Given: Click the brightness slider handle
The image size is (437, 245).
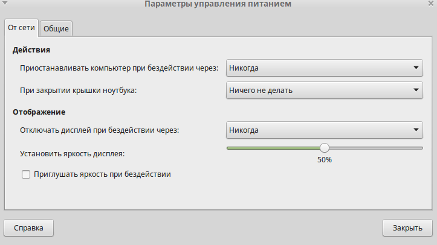Looking at the screenshot, I should pyautogui.click(x=325, y=147).
